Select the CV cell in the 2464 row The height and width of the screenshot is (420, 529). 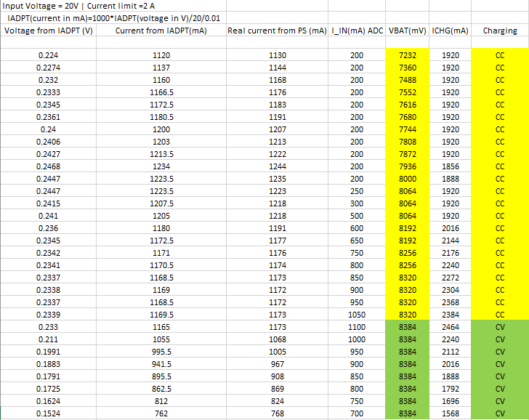coord(500,327)
